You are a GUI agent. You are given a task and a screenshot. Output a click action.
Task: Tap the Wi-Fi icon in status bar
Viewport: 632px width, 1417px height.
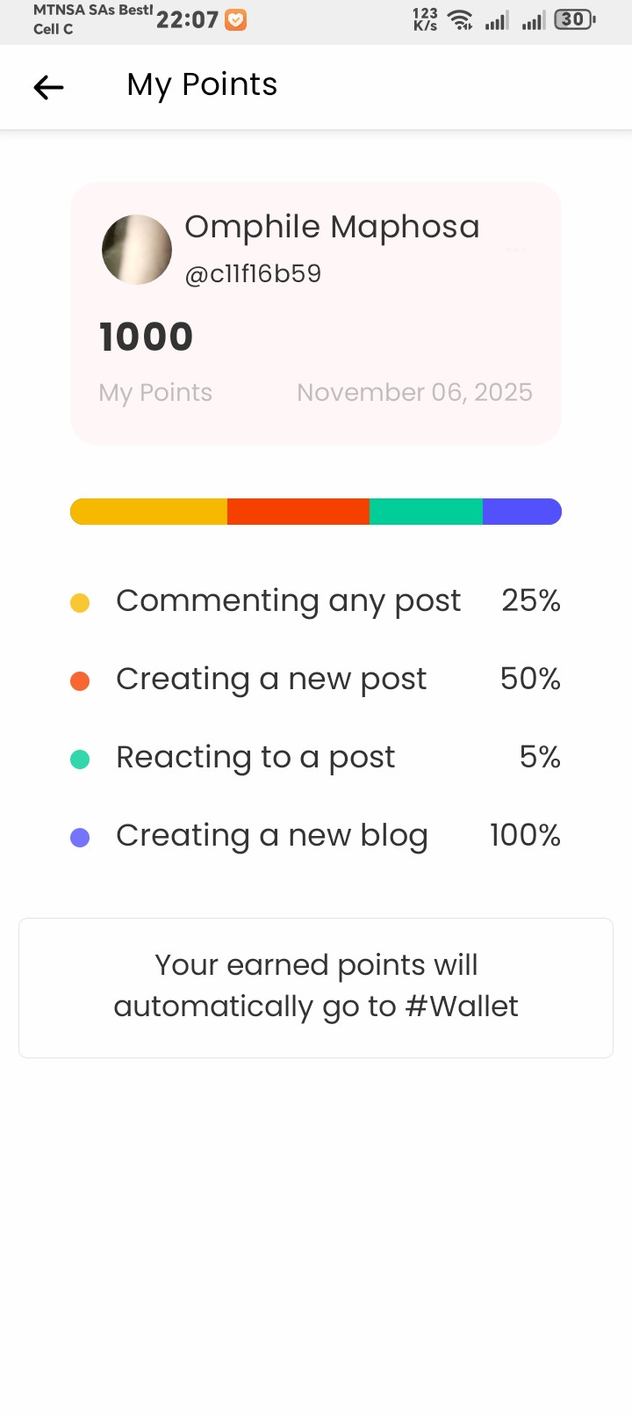[x=460, y=19]
